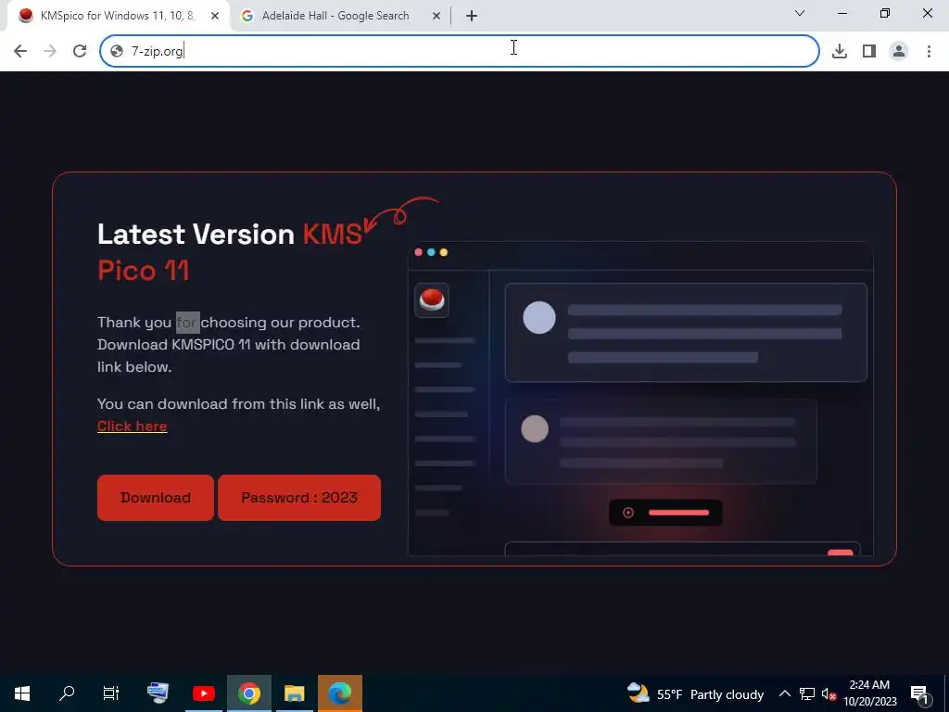Viewport: 949px width, 712px height.
Task: Open the Windows Start menu
Action: pos(22,693)
